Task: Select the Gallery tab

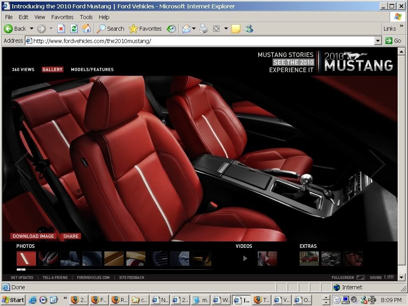Action: (53, 69)
